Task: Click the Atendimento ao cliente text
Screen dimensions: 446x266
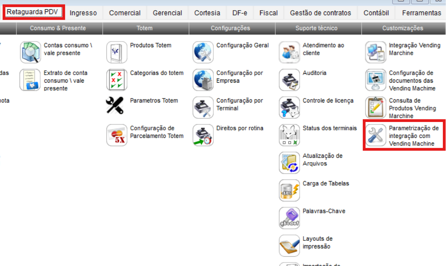Action: pos(323,49)
